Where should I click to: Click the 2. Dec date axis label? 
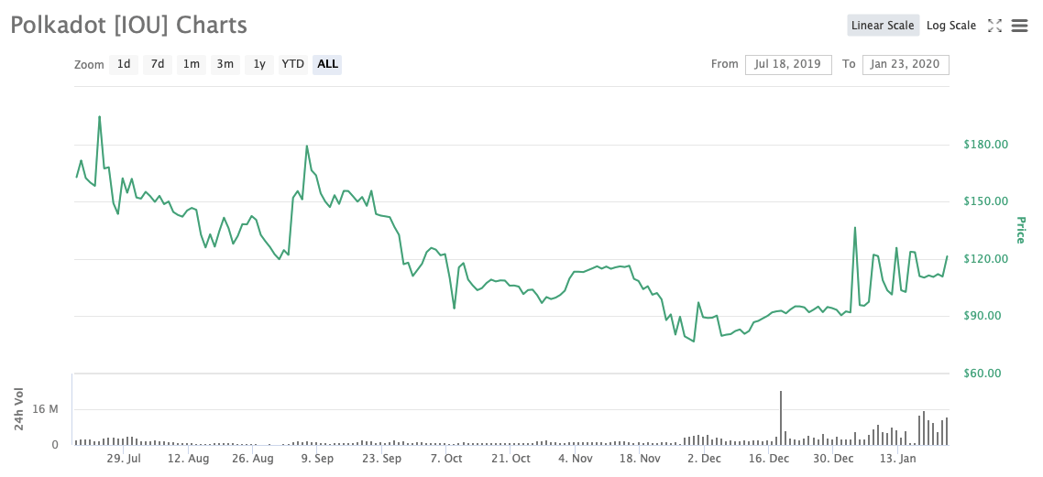(x=704, y=459)
